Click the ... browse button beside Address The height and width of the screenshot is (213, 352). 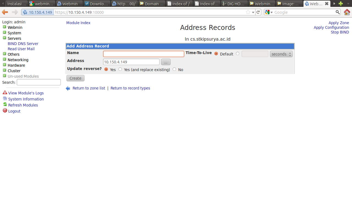pos(166,62)
